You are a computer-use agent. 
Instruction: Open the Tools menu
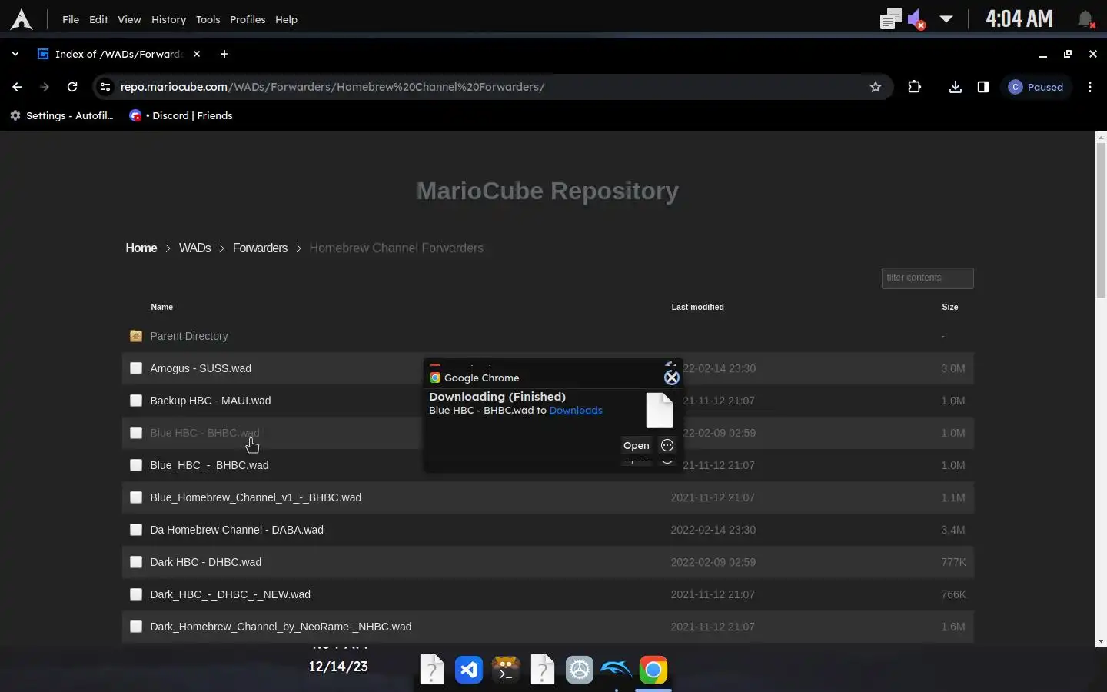pos(208,19)
